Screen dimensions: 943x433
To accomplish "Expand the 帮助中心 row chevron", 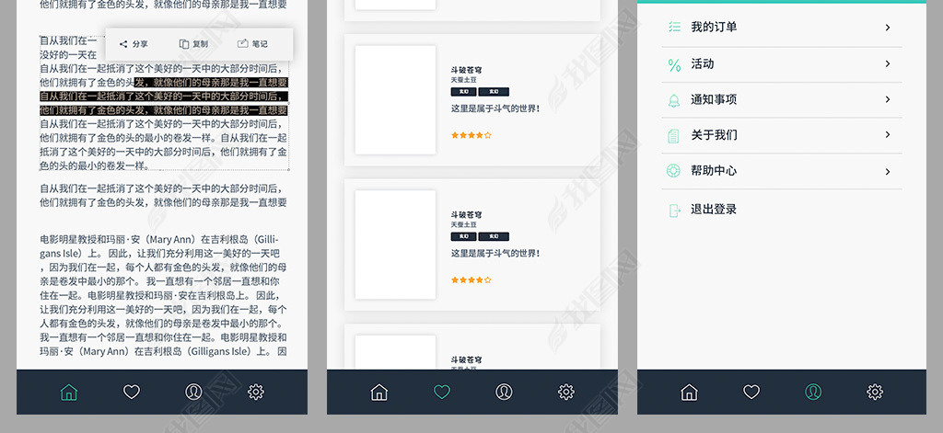I will (888, 171).
